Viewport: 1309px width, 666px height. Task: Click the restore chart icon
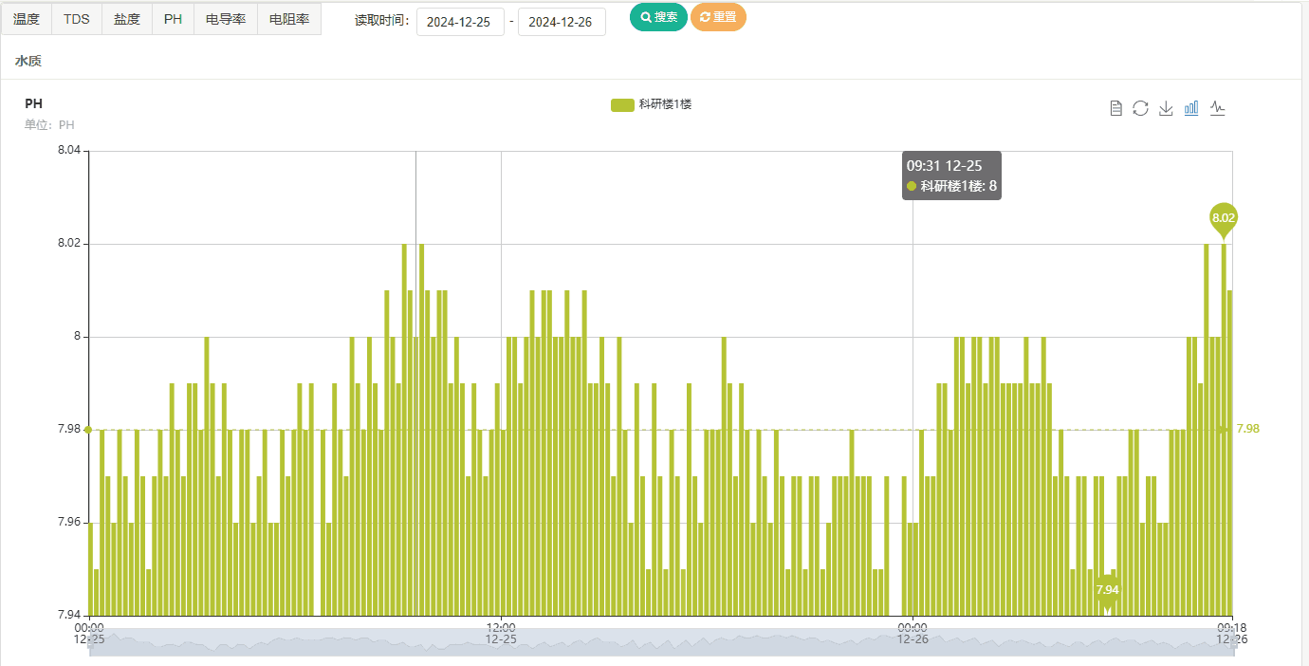pyautogui.click(x=1141, y=108)
